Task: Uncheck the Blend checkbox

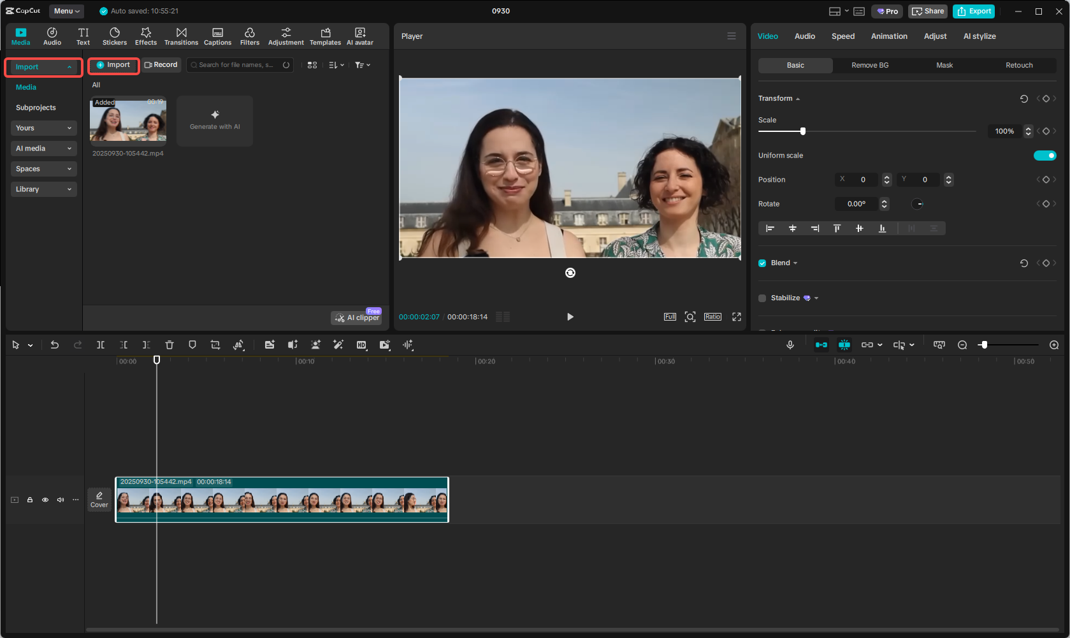Action: pyautogui.click(x=762, y=263)
